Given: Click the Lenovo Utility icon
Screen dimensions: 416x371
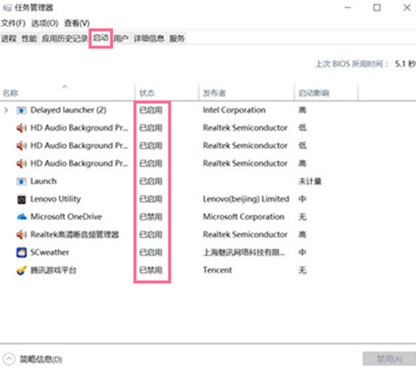Looking at the screenshot, I should click(22, 199).
